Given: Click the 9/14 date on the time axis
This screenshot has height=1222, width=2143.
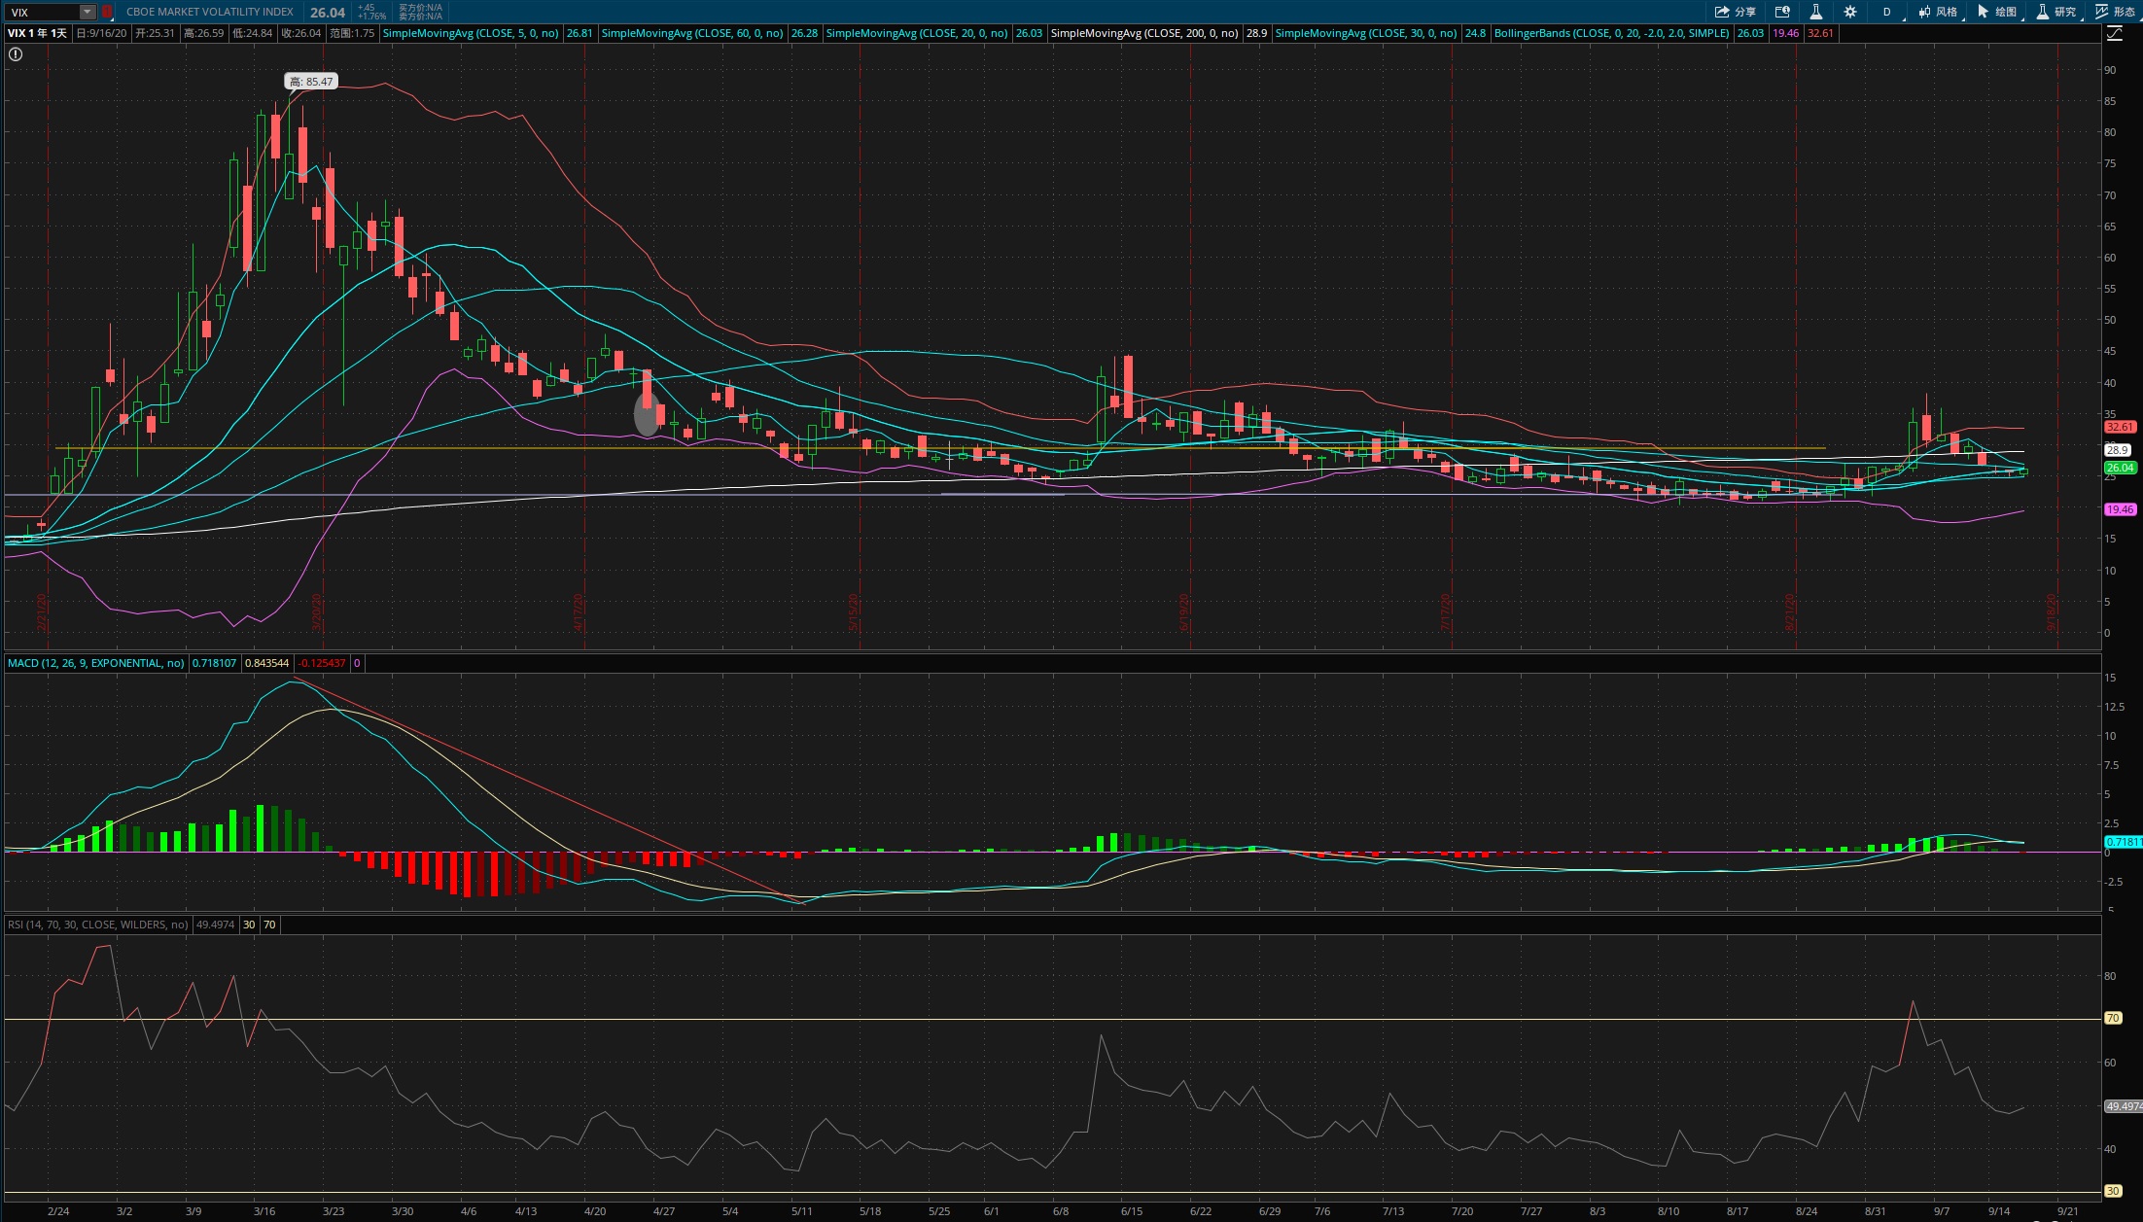Looking at the screenshot, I should (x=1998, y=1211).
